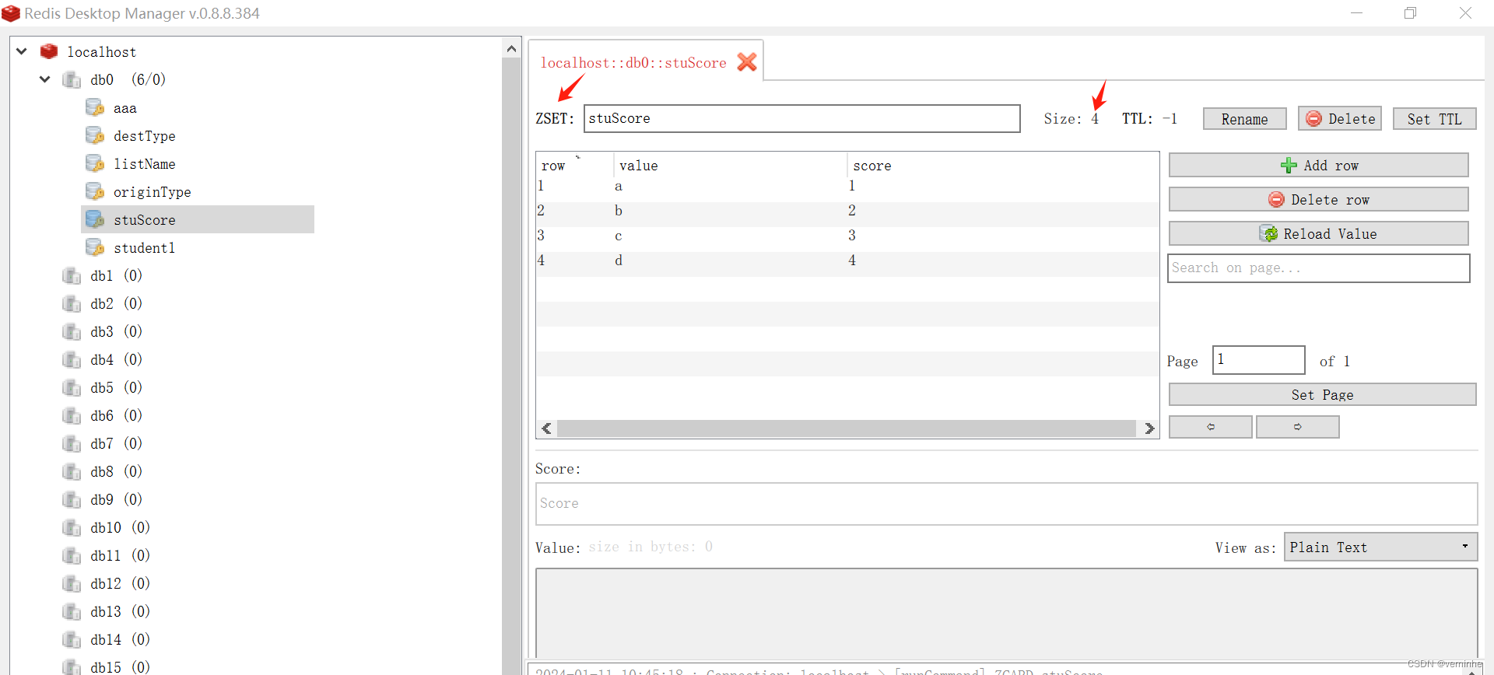Click the Page number input field
The width and height of the screenshot is (1494, 675).
(1258, 360)
